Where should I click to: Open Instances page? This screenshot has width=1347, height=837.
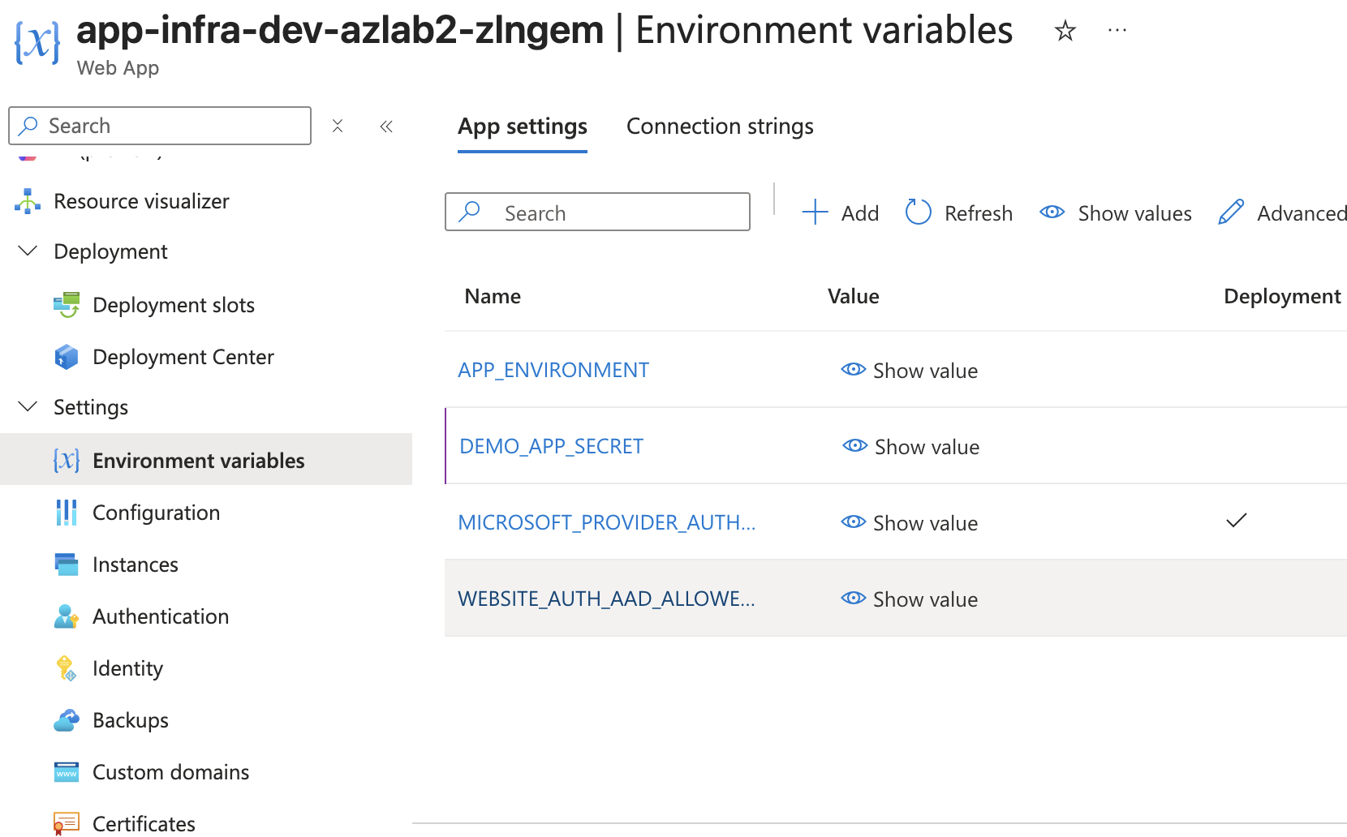click(136, 564)
